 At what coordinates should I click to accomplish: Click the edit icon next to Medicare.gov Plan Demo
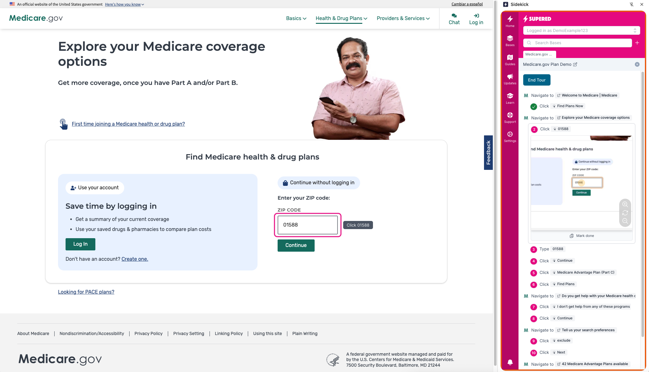pyautogui.click(x=575, y=64)
